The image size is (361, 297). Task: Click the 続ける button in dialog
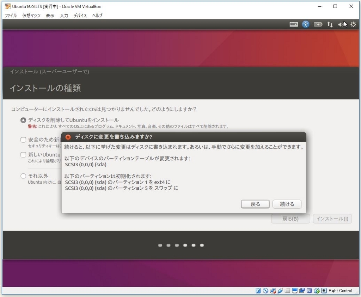click(x=287, y=204)
